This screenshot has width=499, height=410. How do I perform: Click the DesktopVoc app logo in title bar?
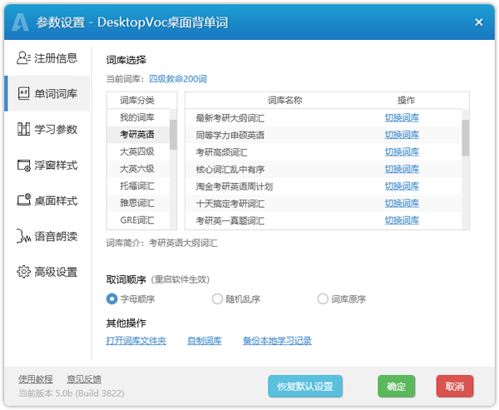tap(20, 22)
